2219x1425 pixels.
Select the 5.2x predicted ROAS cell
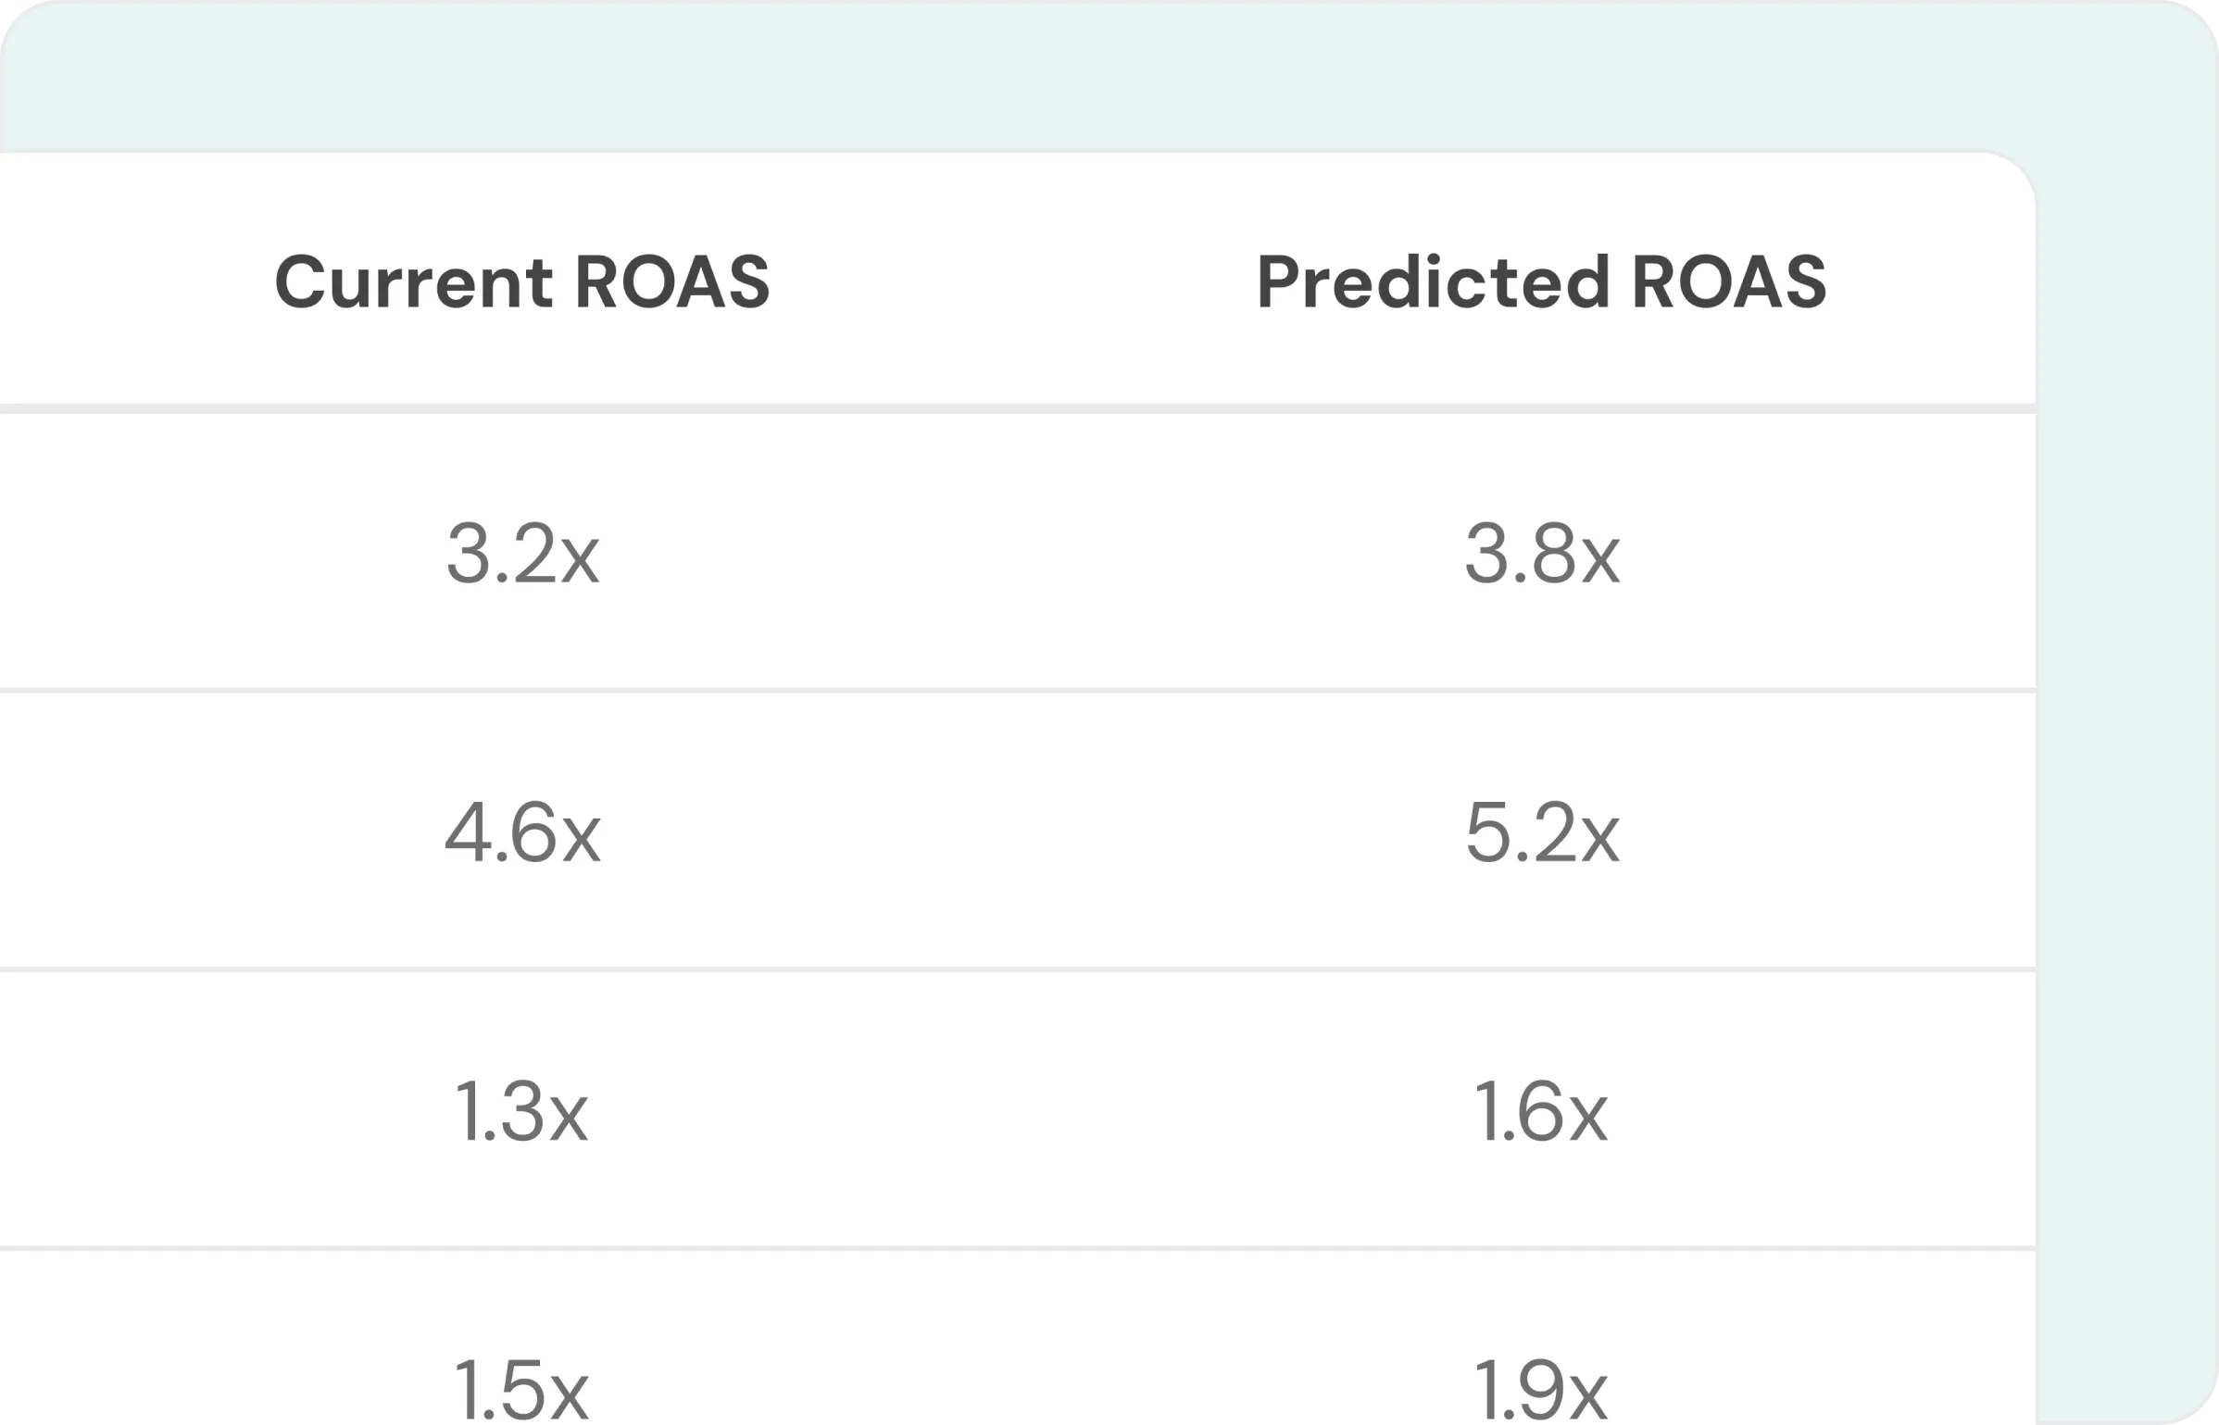[1542, 831]
